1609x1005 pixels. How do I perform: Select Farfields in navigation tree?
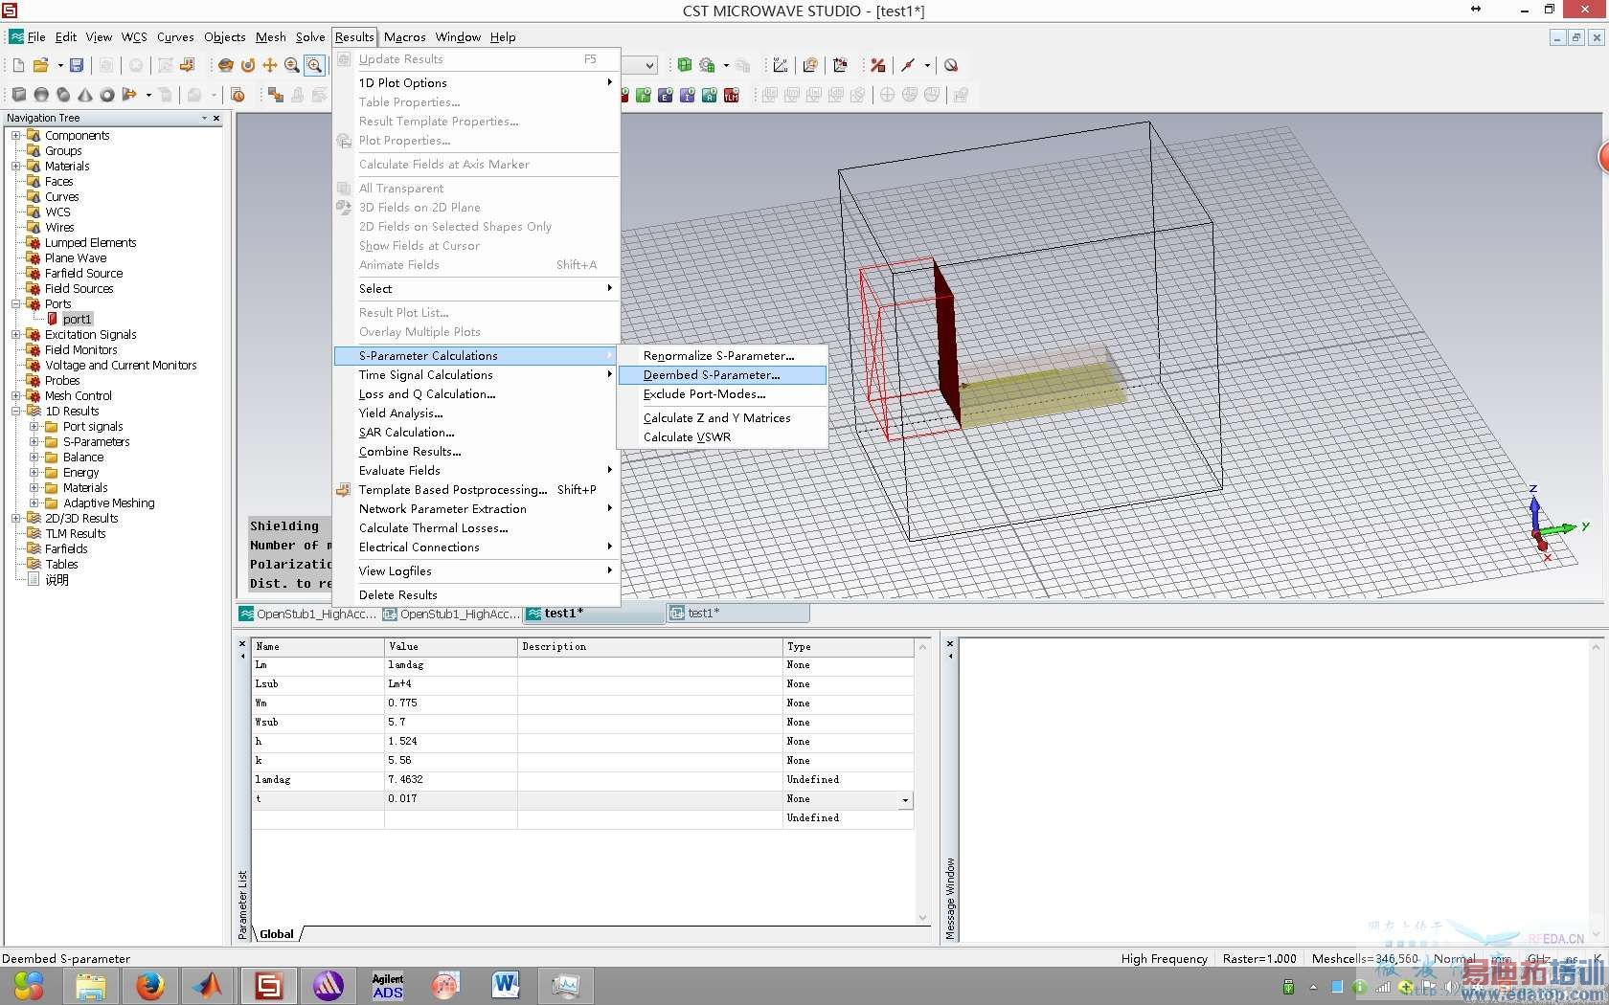66,548
